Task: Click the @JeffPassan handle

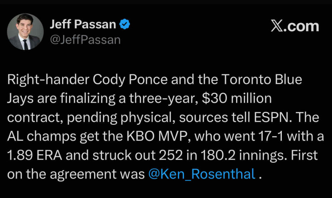Action: [85, 39]
